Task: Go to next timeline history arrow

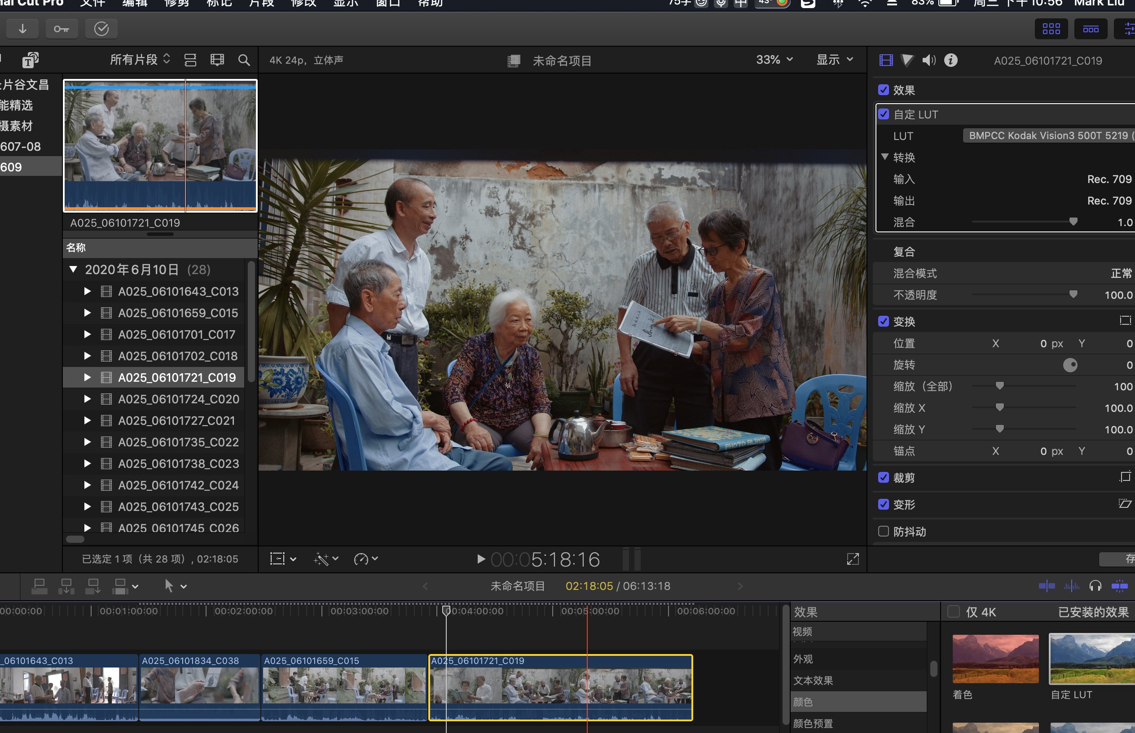Action: (739, 586)
